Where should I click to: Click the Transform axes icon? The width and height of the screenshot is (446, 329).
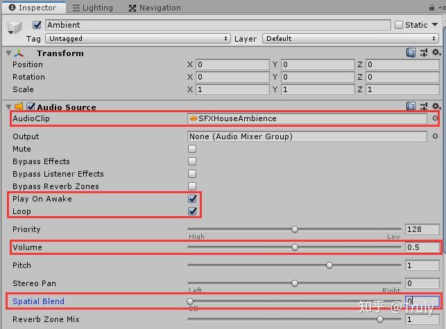pos(19,53)
